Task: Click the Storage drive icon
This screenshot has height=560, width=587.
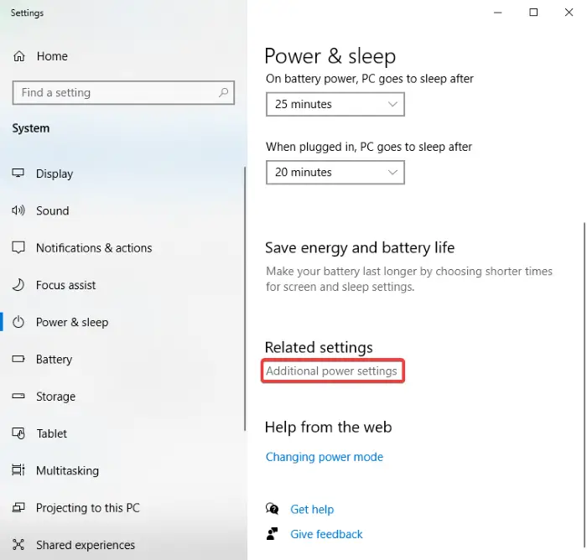Action: click(18, 396)
